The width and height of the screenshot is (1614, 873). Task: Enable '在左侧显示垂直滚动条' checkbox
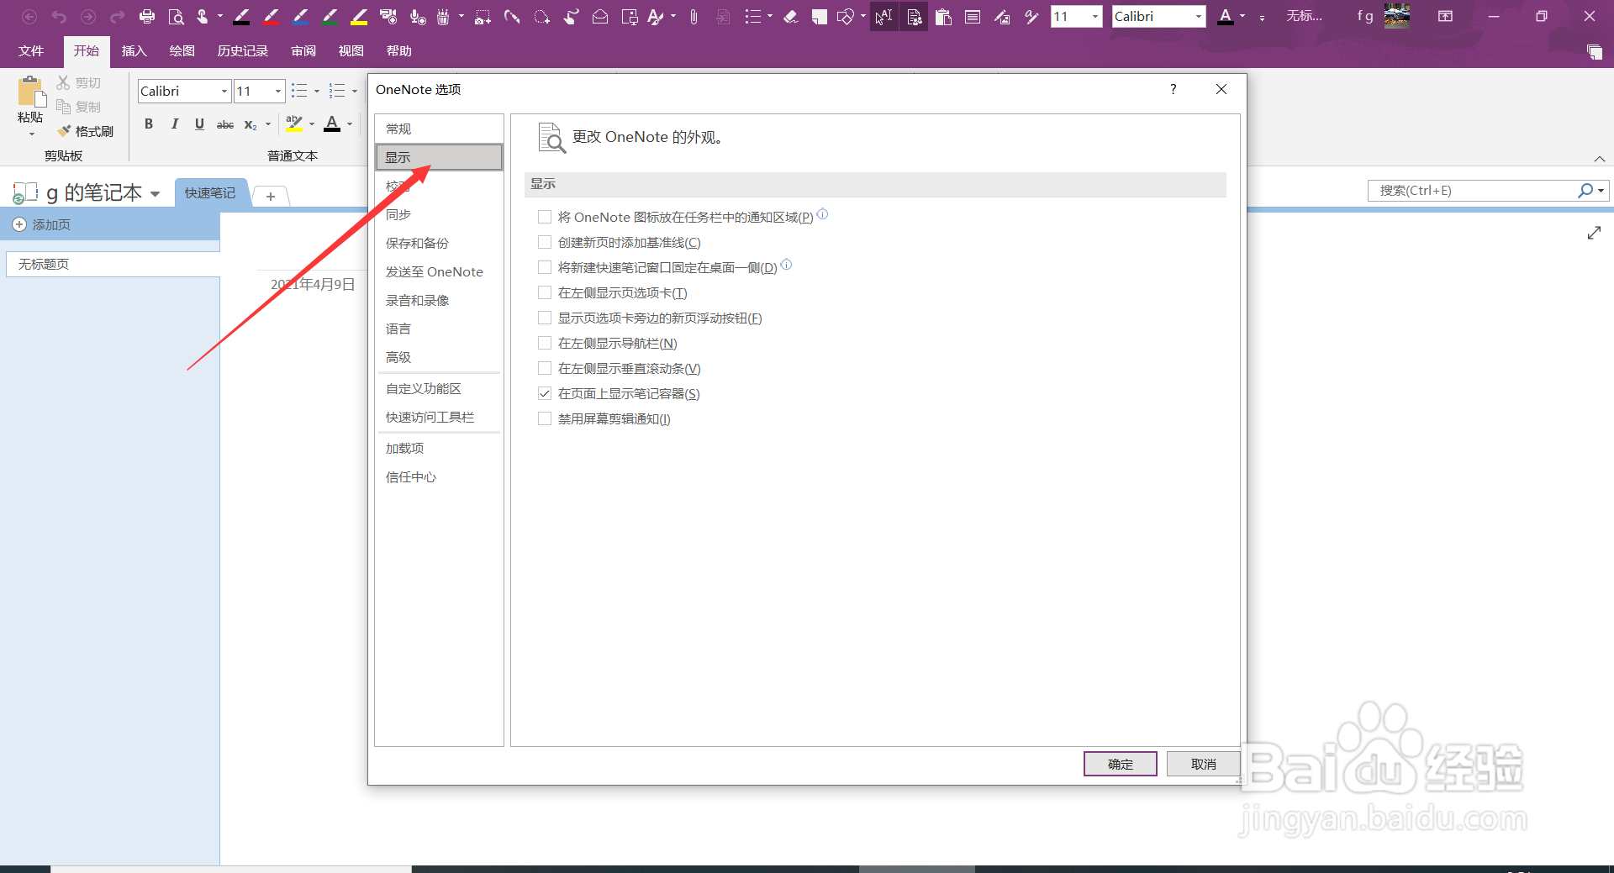tap(545, 368)
